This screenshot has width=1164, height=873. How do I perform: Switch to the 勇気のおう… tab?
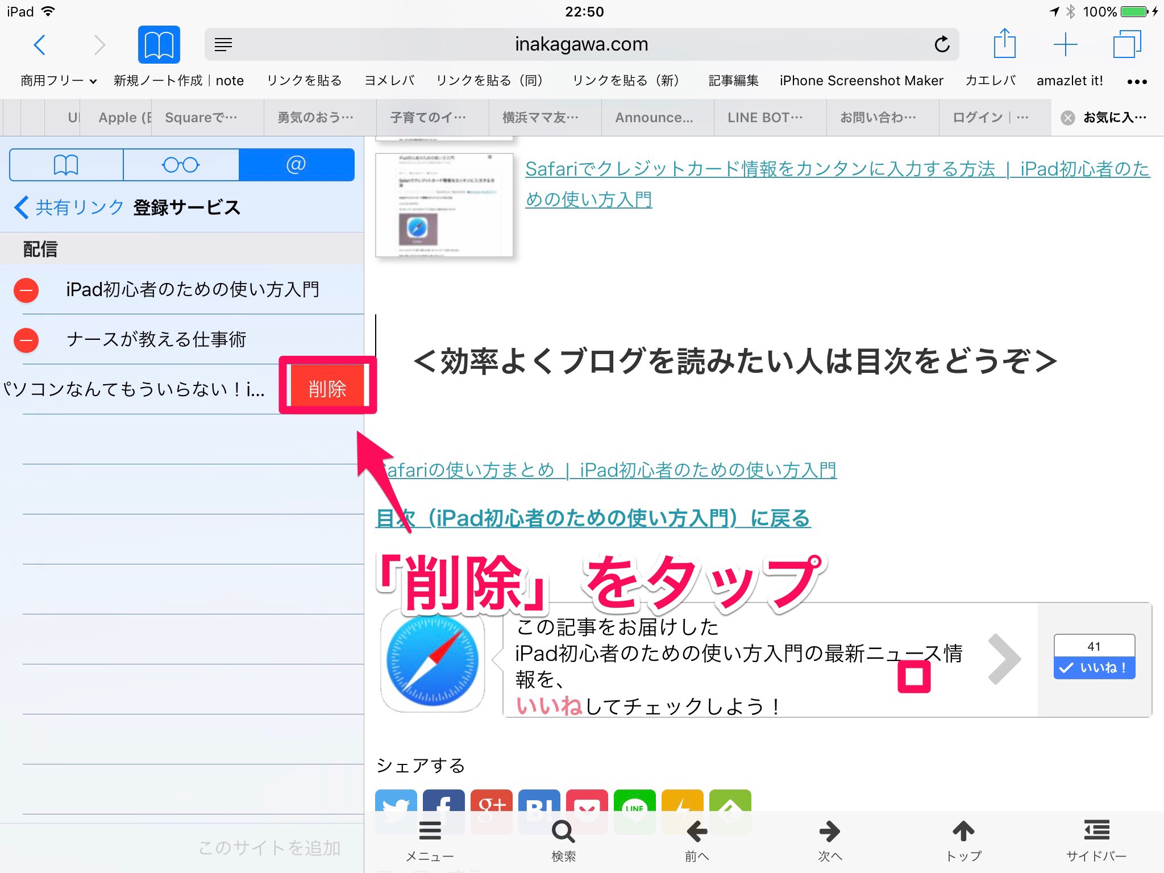[x=320, y=118]
